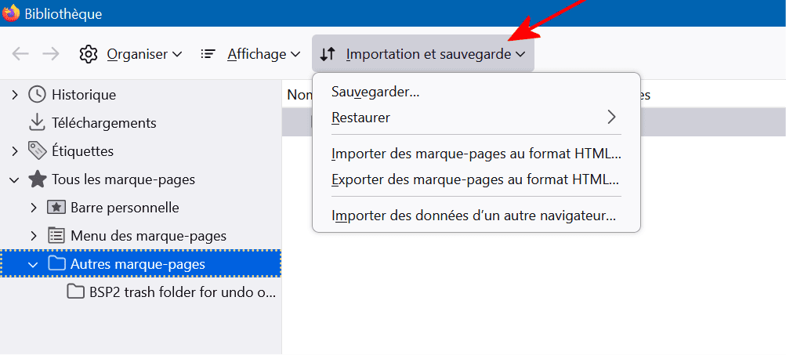Click the Barre personnelle toolbar icon
The height and width of the screenshot is (355, 786).
(x=56, y=208)
